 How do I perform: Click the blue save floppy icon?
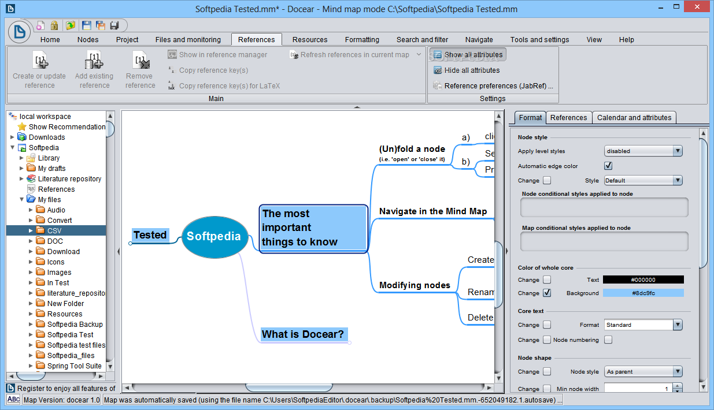[87, 25]
